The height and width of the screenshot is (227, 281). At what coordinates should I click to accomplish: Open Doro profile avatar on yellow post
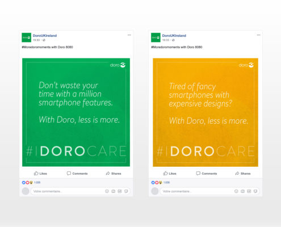pyautogui.click(x=156, y=37)
